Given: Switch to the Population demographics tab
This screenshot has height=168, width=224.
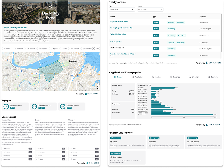Looking at the screenshot, I should tap(137, 77).
